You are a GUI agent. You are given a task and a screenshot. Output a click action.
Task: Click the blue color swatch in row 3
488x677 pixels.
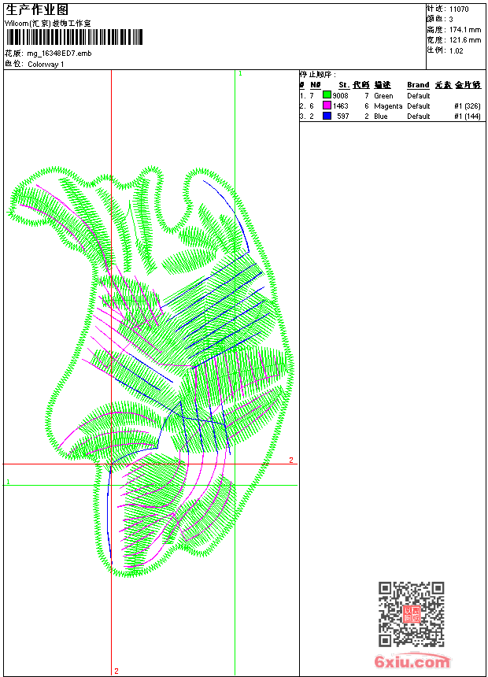click(x=327, y=116)
